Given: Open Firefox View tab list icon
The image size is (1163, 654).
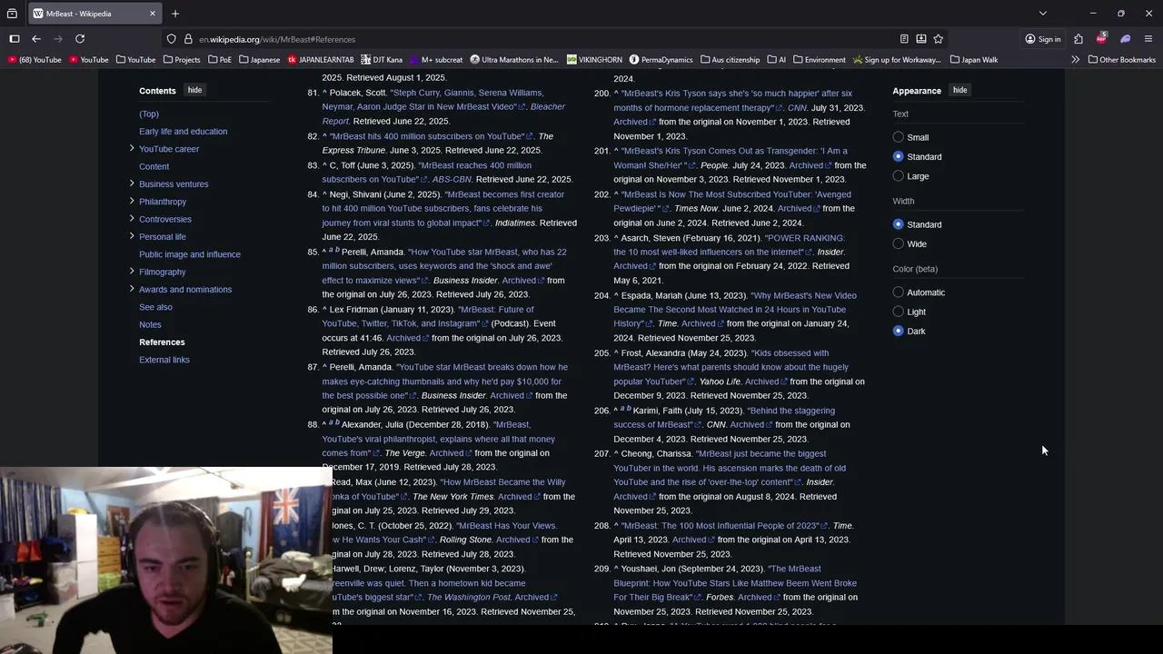Looking at the screenshot, I should (14, 14).
